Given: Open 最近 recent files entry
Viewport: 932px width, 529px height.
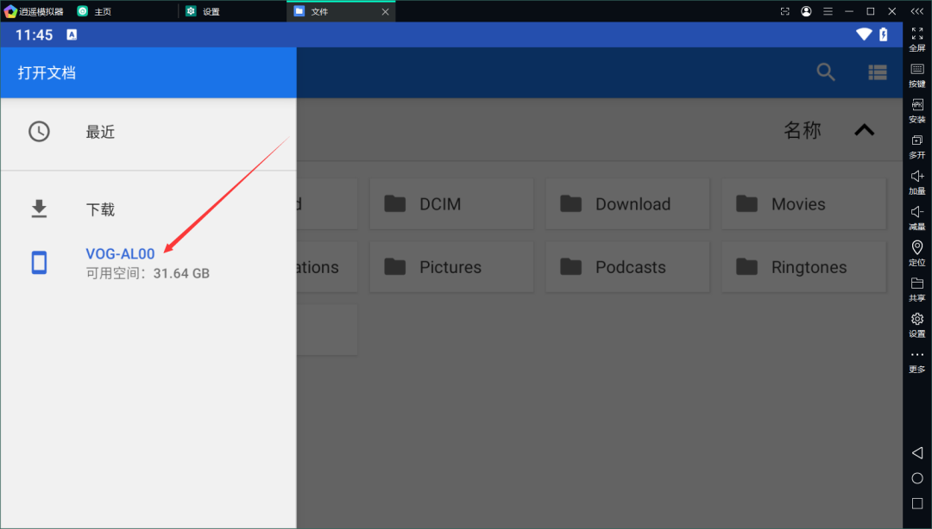Looking at the screenshot, I should [100, 132].
